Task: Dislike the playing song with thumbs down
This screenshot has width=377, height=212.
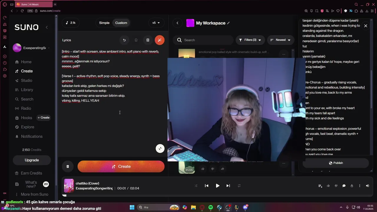Action: [x=336, y=186]
